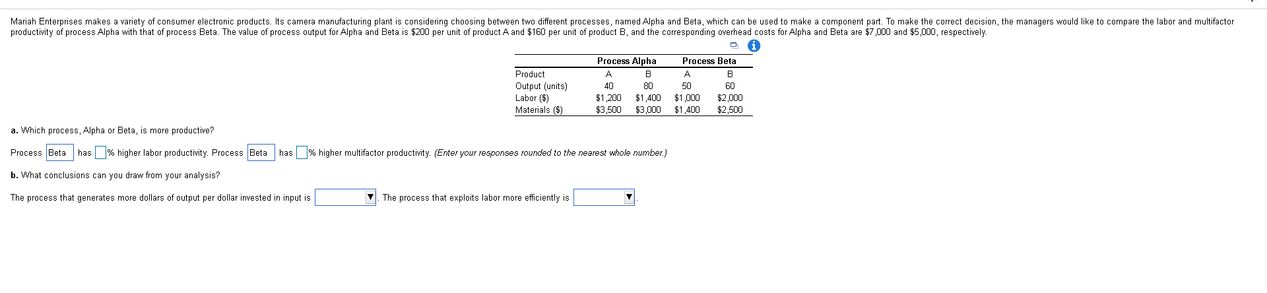Screen dimensions: 1267x293
Task: Select the Output (units) row label
Action: tap(541, 86)
